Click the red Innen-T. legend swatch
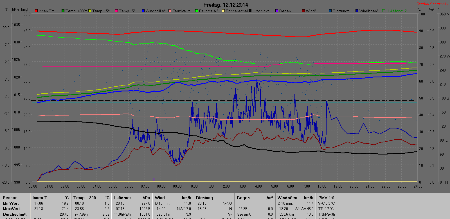 36,11
